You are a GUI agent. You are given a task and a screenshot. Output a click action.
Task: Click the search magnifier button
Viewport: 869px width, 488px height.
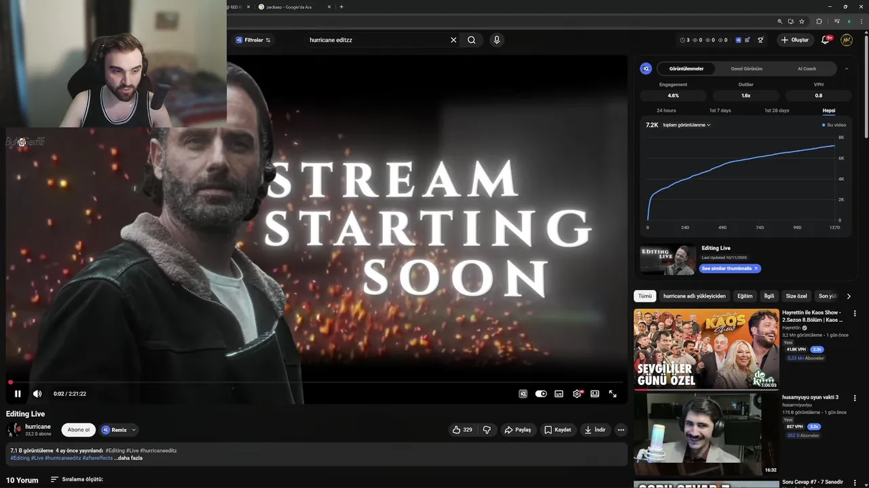[471, 40]
